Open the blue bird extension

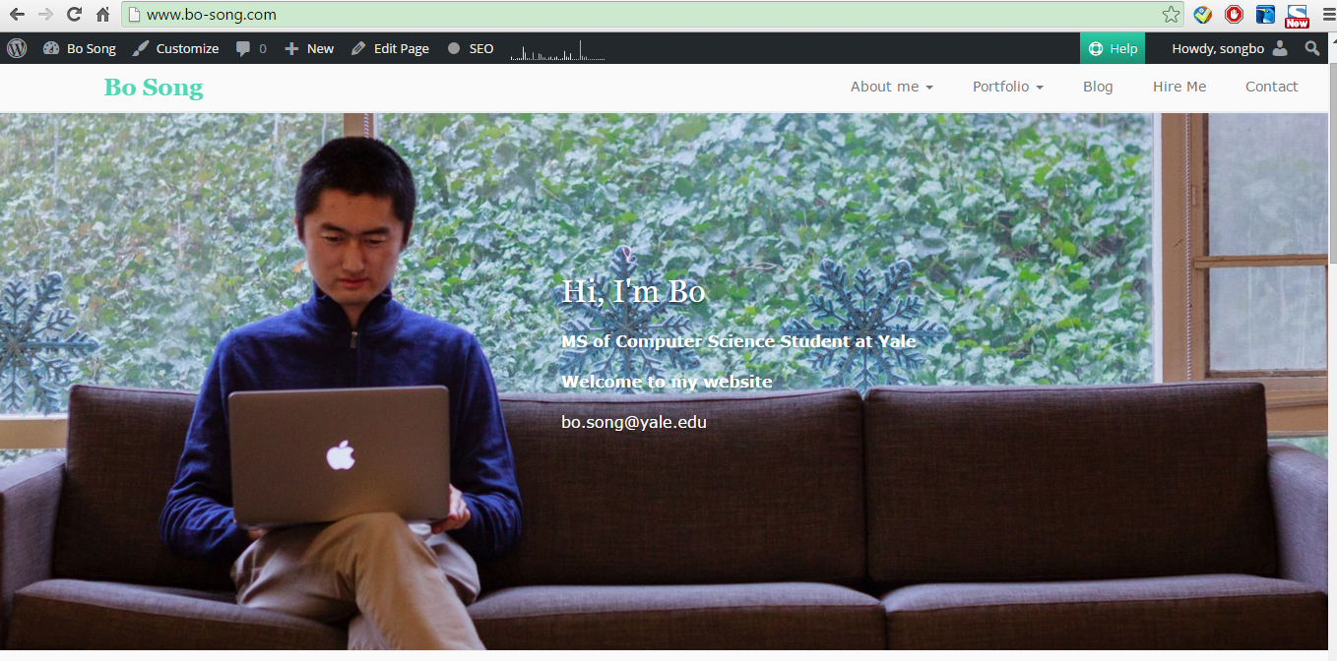click(1265, 15)
